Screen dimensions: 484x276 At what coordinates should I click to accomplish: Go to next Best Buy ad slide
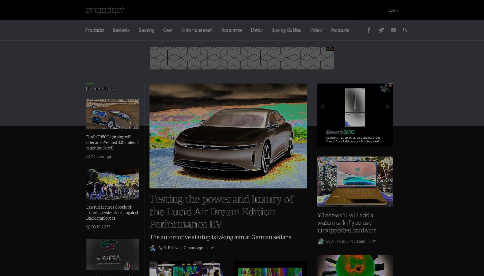(388, 106)
